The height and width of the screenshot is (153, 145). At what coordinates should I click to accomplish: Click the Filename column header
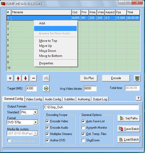pos(41,12)
